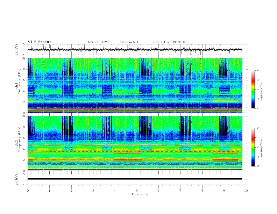This screenshot has height=214, width=277.
Task: Click the "-7" label on ch.1 color bar
Action: coord(258,108)
